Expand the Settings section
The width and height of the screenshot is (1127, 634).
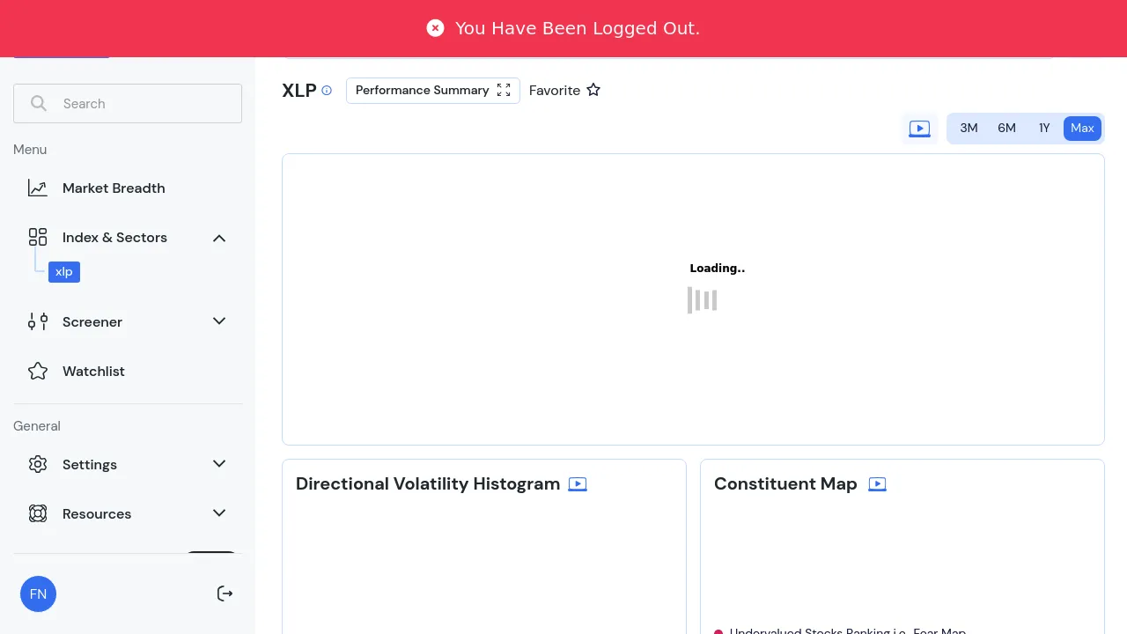[219, 464]
